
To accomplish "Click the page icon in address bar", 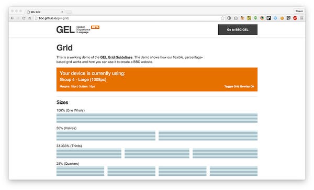I will click(x=36, y=18).
